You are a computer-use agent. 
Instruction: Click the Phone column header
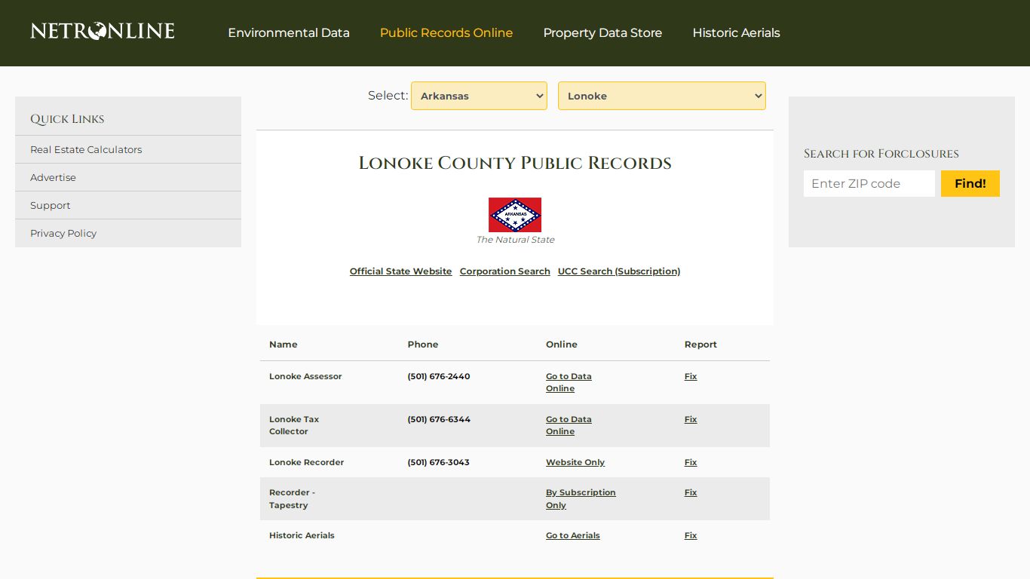click(x=423, y=345)
